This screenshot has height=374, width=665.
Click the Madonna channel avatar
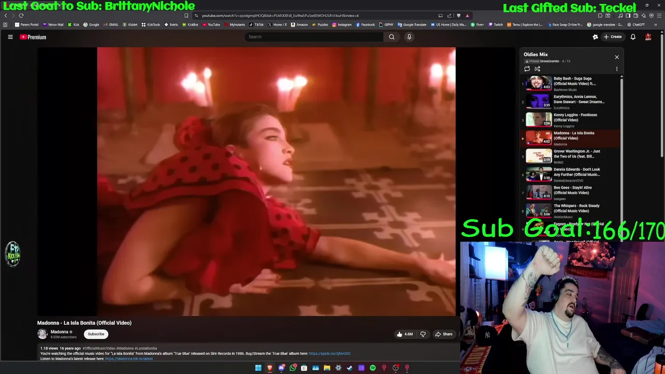point(42,334)
